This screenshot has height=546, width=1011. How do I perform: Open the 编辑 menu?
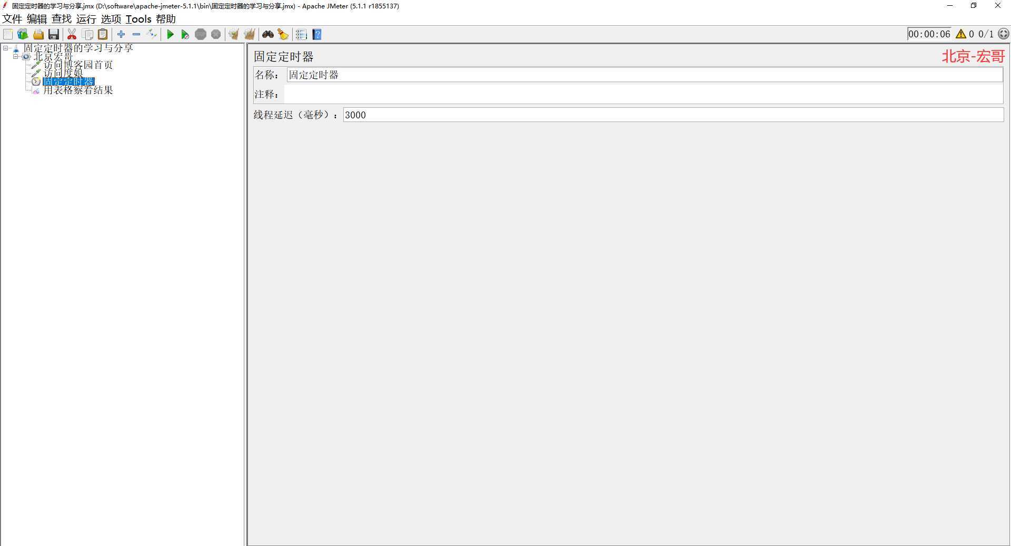coord(37,19)
